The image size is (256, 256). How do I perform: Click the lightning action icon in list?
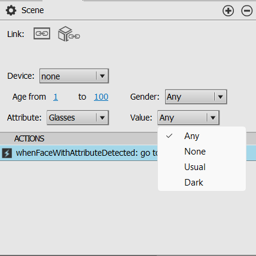pyautogui.click(x=7, y=153)
